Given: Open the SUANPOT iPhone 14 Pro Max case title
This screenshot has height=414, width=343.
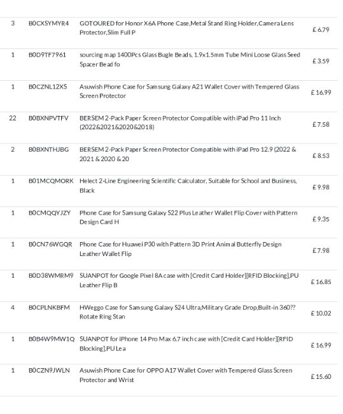Looking at the screenshot, I should pos(186,343).
